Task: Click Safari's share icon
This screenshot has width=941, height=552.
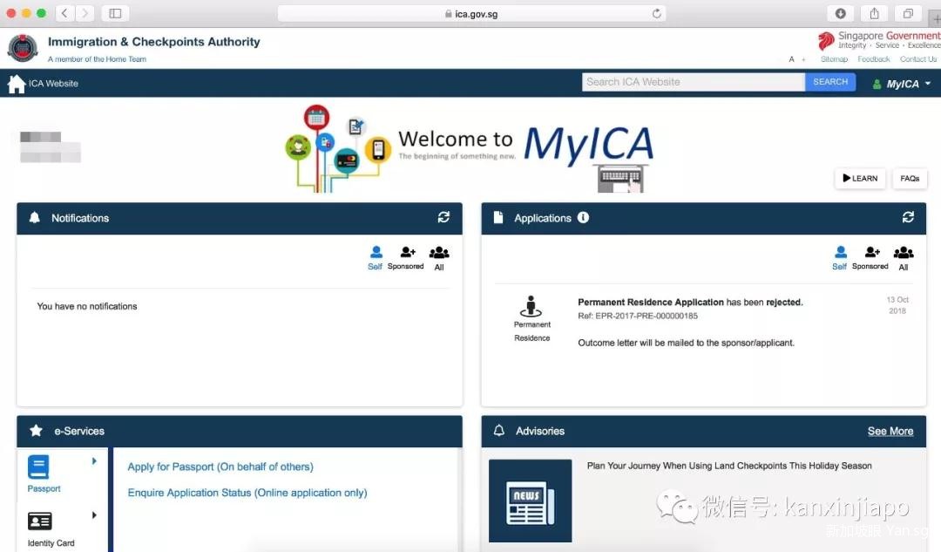Action: (x=874, y=13)
